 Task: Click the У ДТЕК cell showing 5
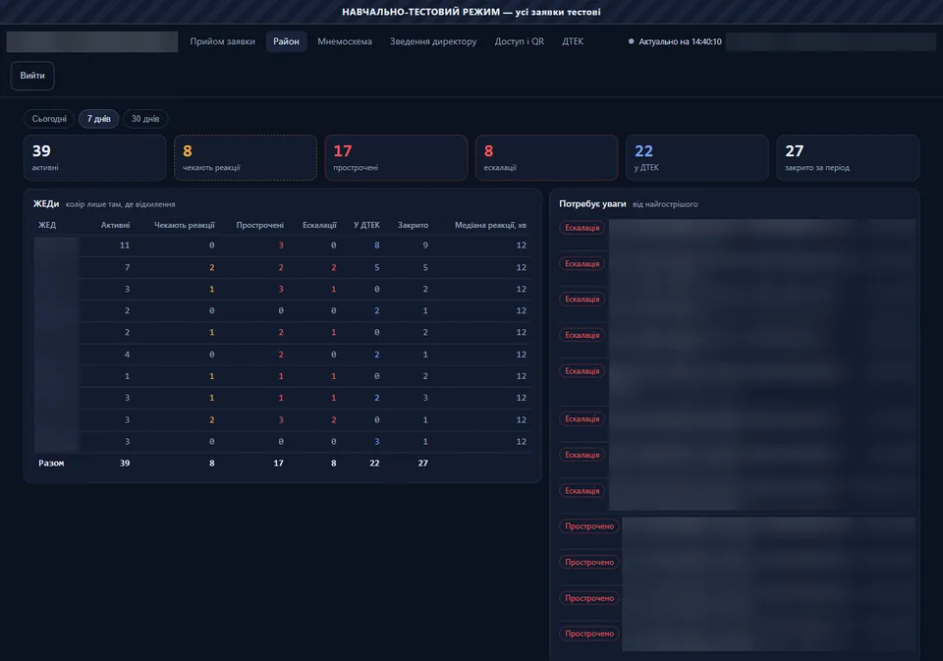click(377, 267)
